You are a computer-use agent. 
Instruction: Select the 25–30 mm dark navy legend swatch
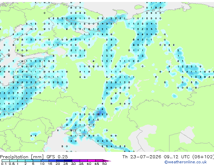(x=68, y=161)
